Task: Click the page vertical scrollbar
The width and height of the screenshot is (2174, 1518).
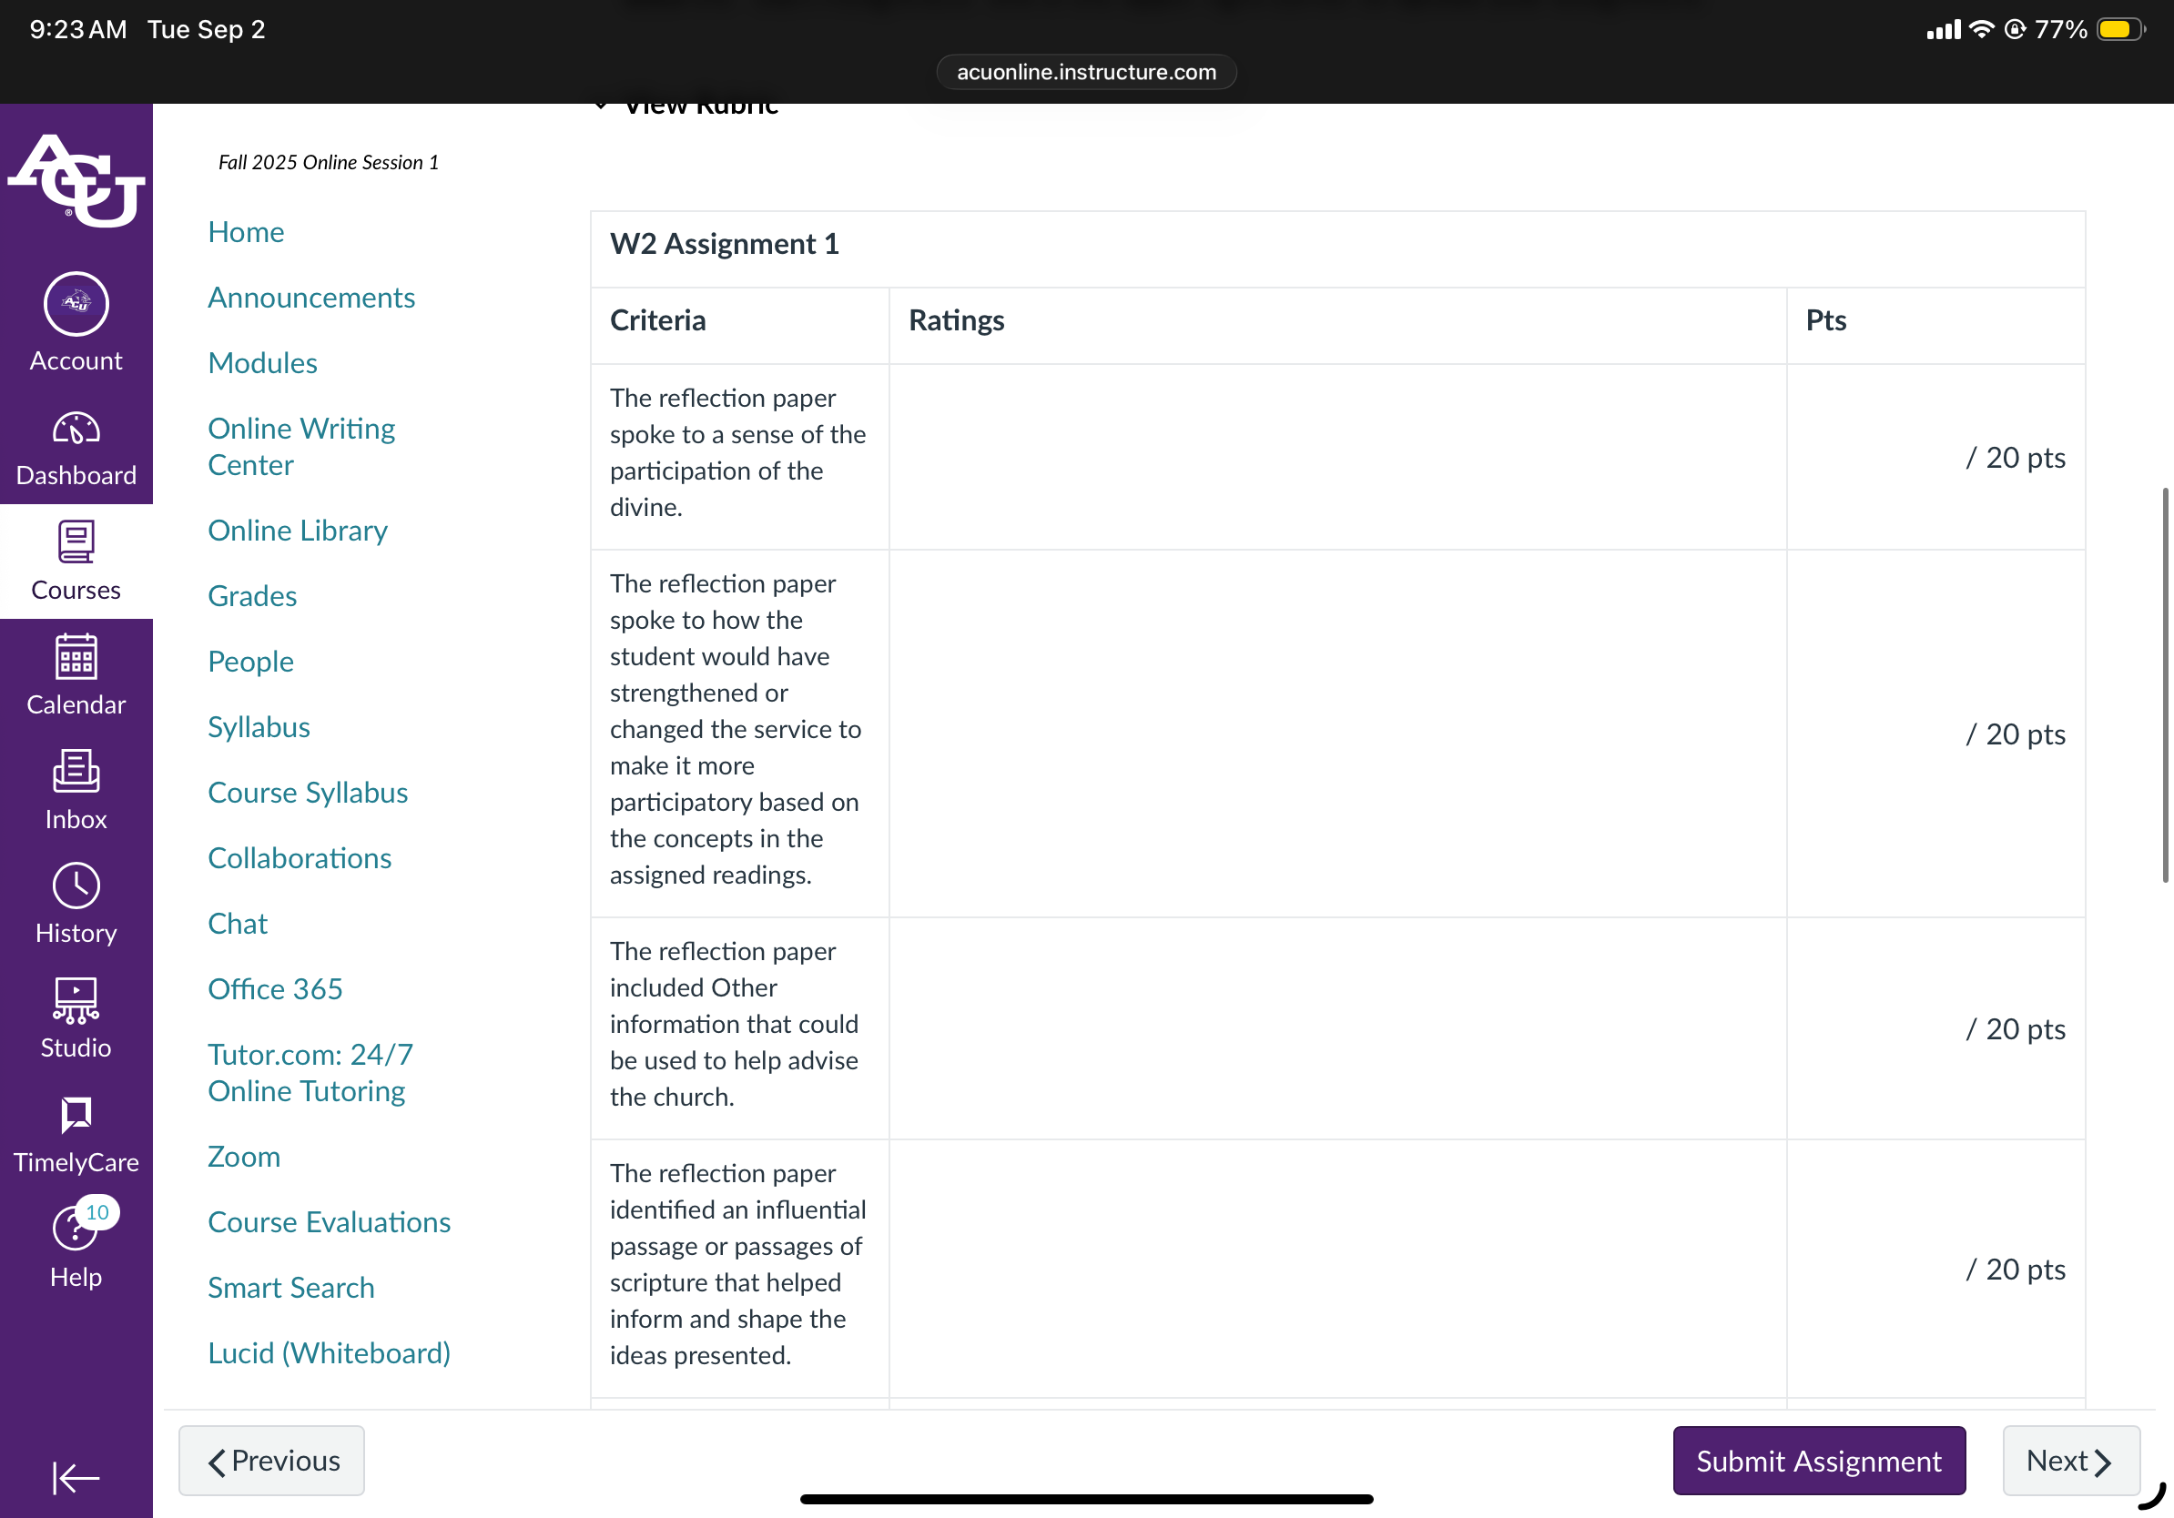Action: pyautogui.click(x=2165, y=686)
